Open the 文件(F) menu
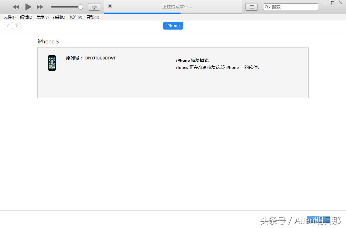 tap(9, 17)
